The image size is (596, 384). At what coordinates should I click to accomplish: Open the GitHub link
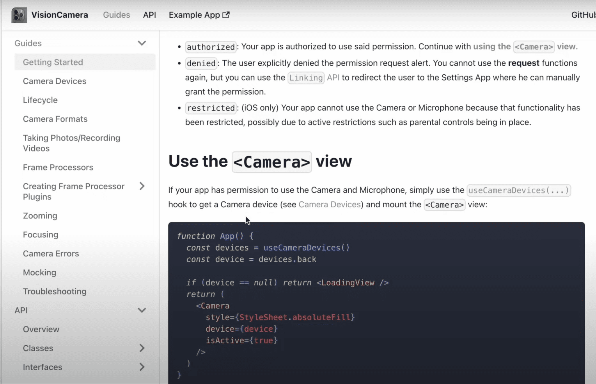pos(584,15)
